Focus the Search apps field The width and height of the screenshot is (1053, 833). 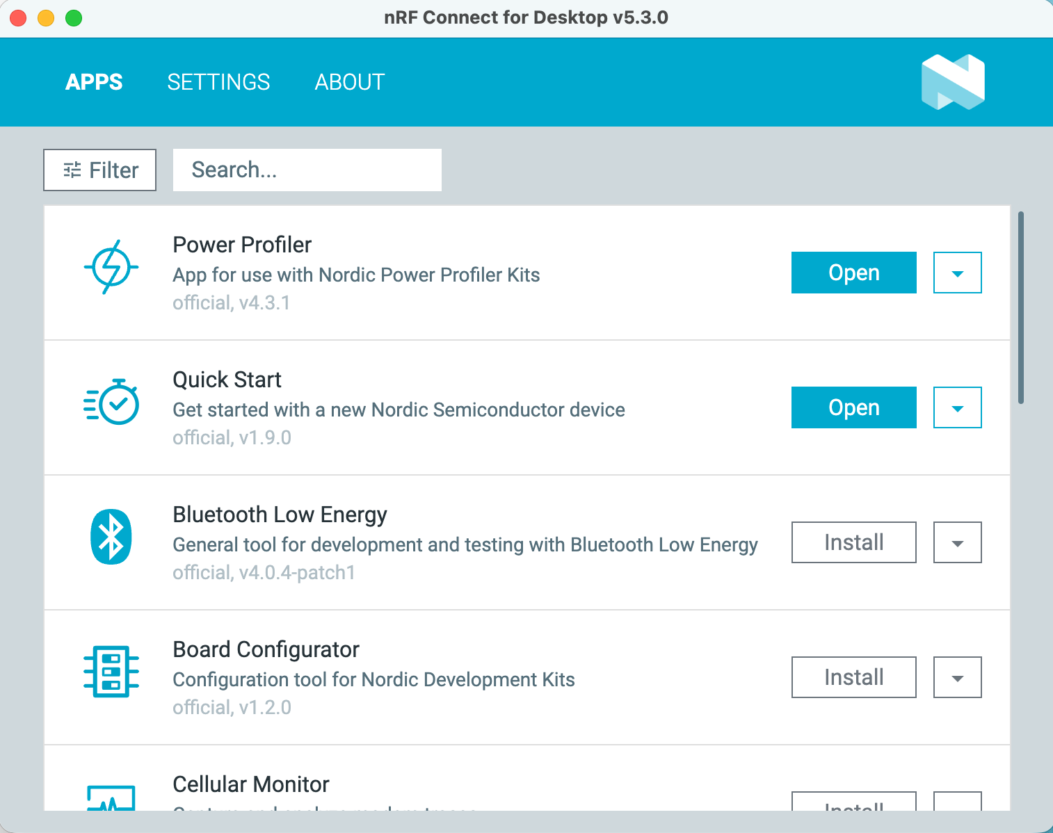point(307,170)
